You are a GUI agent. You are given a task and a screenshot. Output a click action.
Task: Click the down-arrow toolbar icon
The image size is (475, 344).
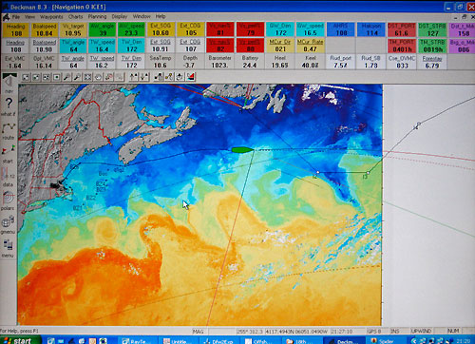144,77
